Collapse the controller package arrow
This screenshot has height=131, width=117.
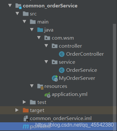46,46
